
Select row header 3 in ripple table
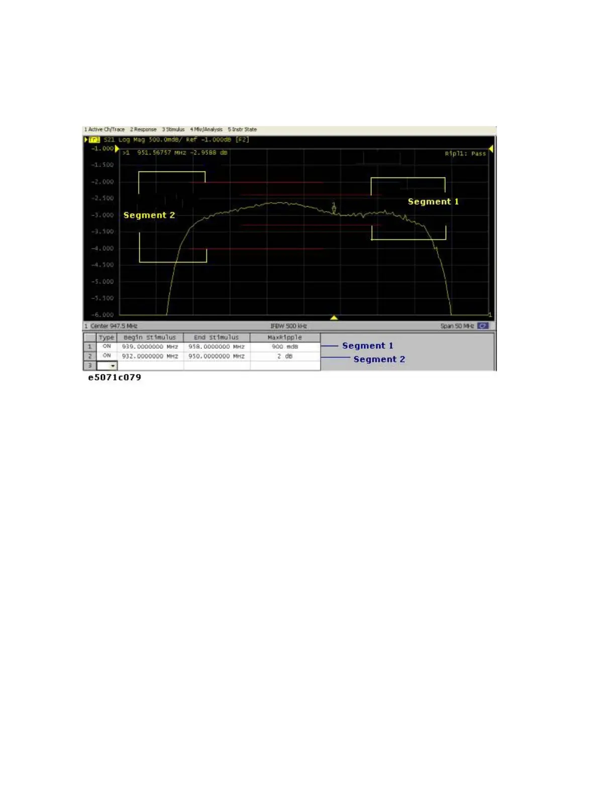pos(90,365)
